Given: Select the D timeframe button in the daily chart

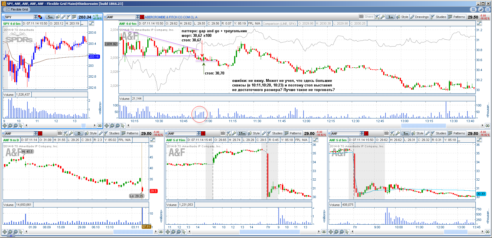Looking at the screenshot, I should pyautogui.click(x=79, y=133).
